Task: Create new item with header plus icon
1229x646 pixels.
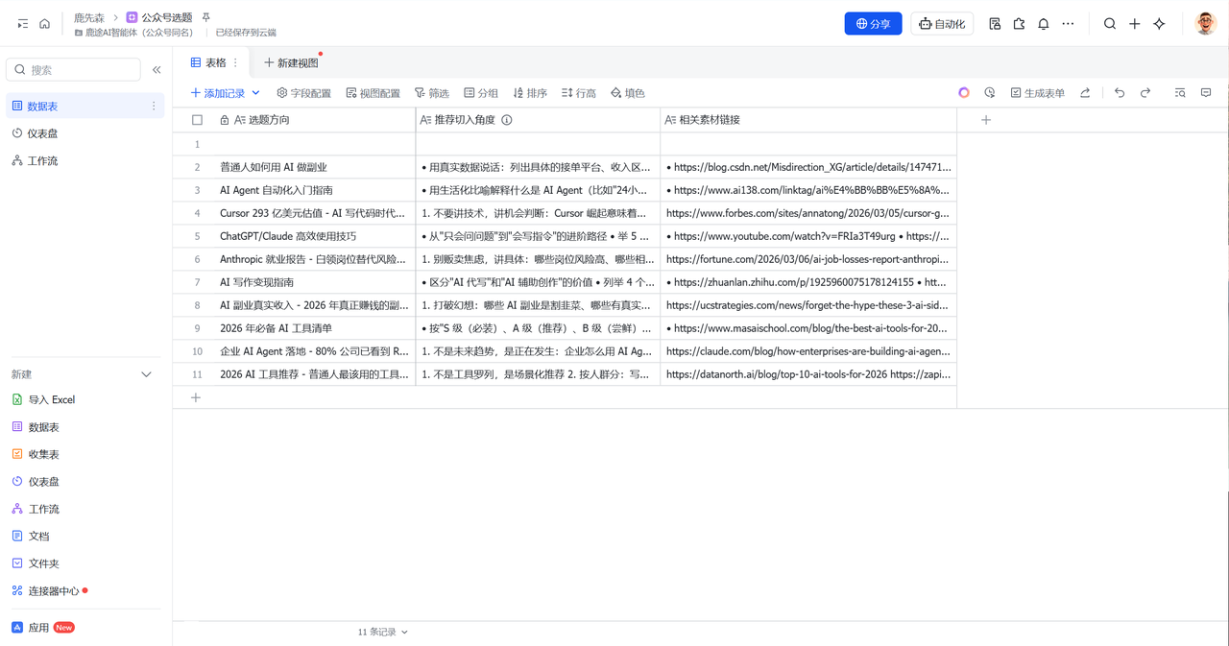Action: tap(1135, 24)
